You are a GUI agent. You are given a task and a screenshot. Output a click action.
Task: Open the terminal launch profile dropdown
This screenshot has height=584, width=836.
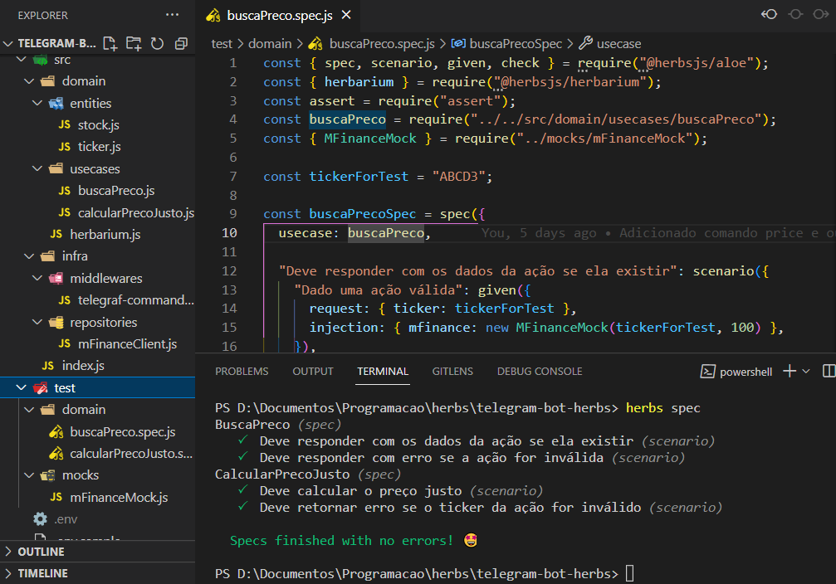806,371
